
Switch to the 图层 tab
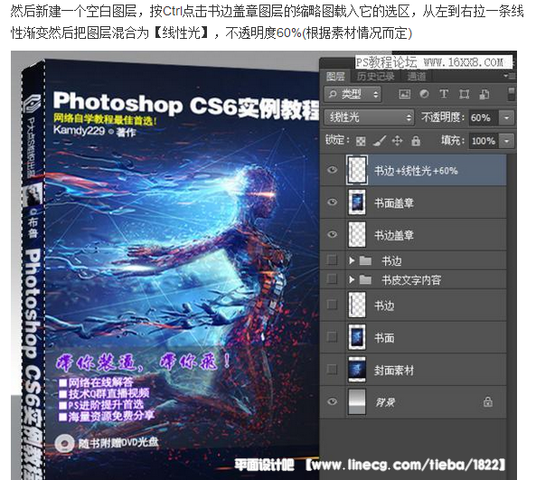[335, 76]
